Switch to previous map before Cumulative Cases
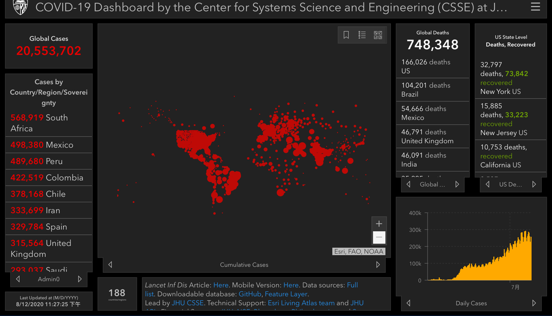Viewport: 552px width, 316px height. coord(110,265)
